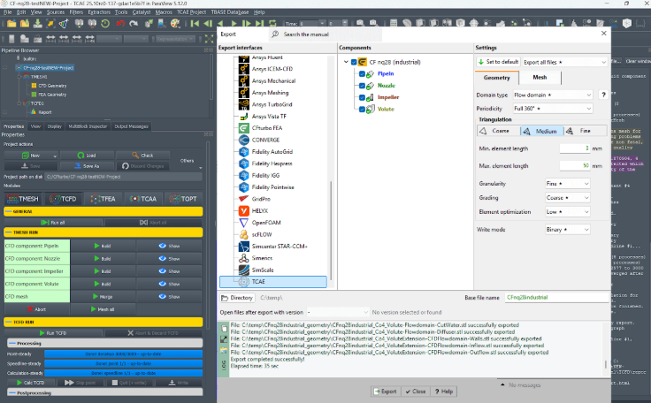Uncheck the Volute component checkbox
651x403 pixels.
pos(362,110)
